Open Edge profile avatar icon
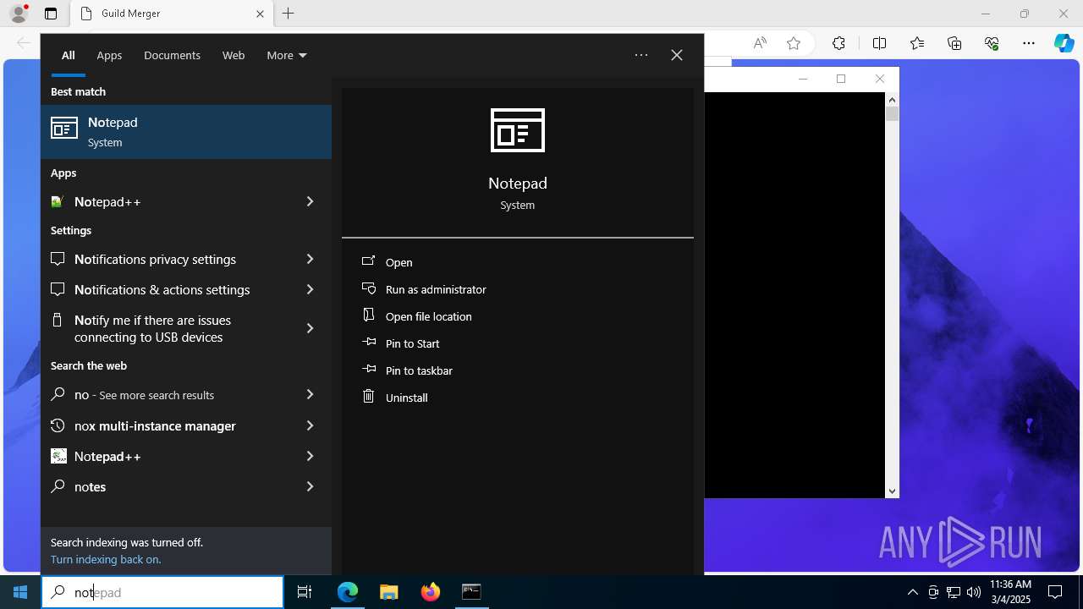The height and width of the screenshot is (609, 1083). click(x=19, y=14)
